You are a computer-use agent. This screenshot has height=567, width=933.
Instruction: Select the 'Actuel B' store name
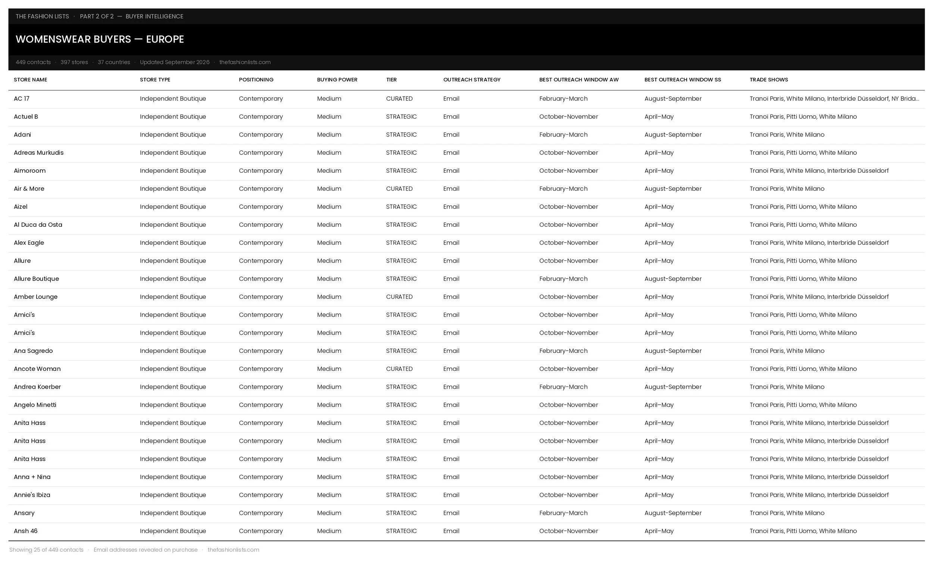coord(26,117)
